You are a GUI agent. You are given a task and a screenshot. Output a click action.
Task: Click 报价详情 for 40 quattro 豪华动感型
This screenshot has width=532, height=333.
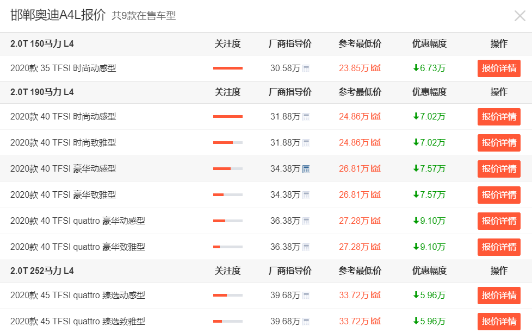pos(499,221)
